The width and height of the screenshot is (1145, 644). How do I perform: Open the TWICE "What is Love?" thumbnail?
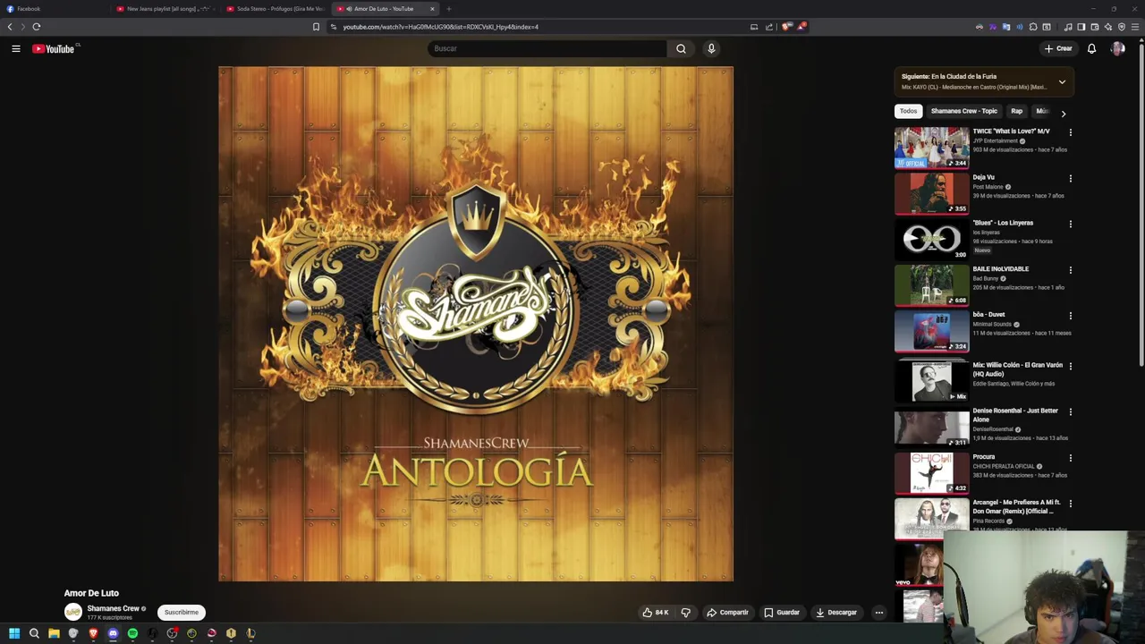(931, 148)
